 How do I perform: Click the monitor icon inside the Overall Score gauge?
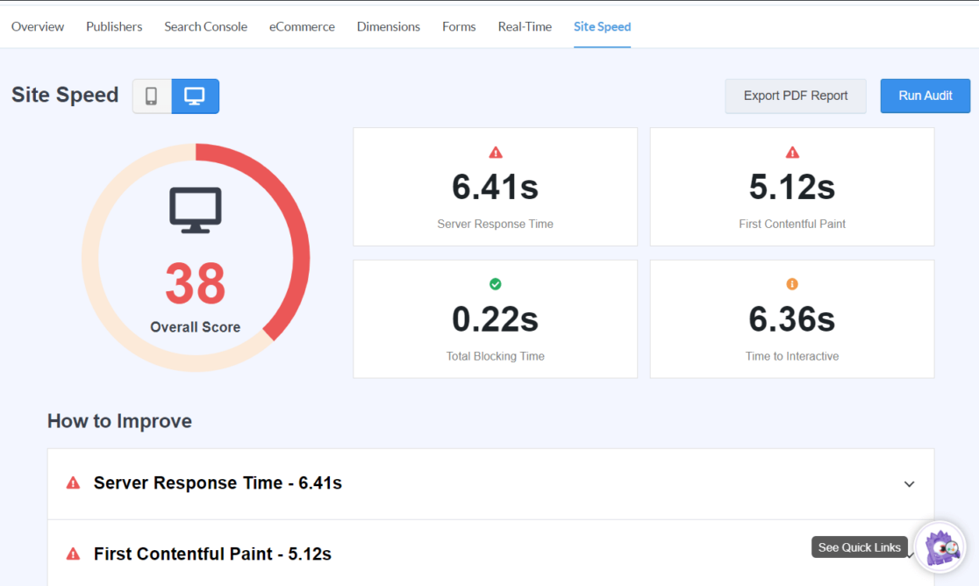pos(194,209)
